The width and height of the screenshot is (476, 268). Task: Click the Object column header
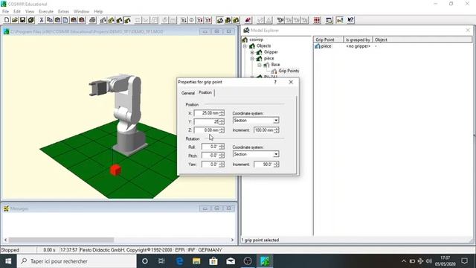click(x=422, y=39)
